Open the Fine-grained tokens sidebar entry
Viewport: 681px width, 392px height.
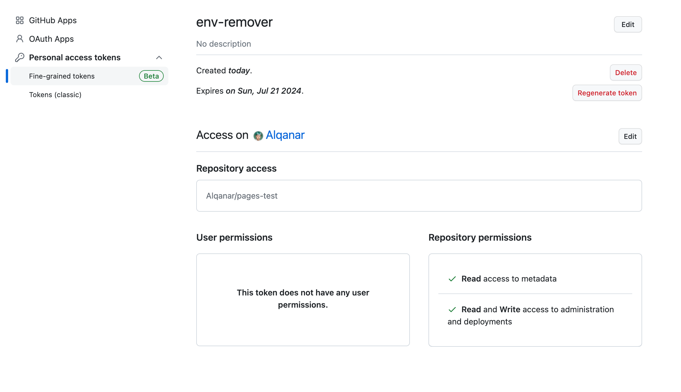(62, 76)
